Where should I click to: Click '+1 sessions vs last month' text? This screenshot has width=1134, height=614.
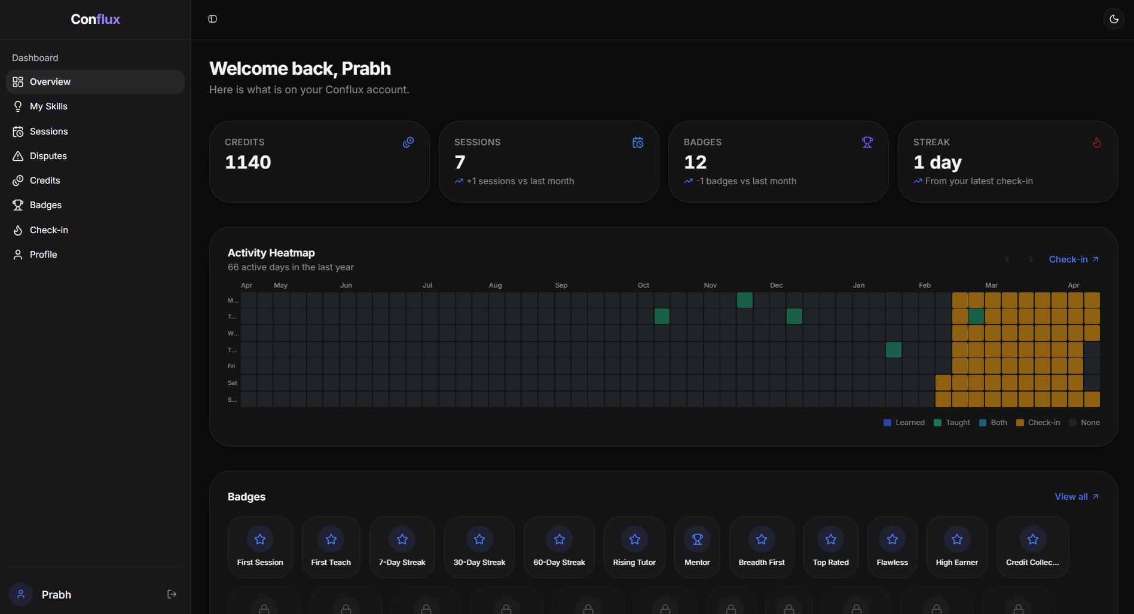[520, 181]
